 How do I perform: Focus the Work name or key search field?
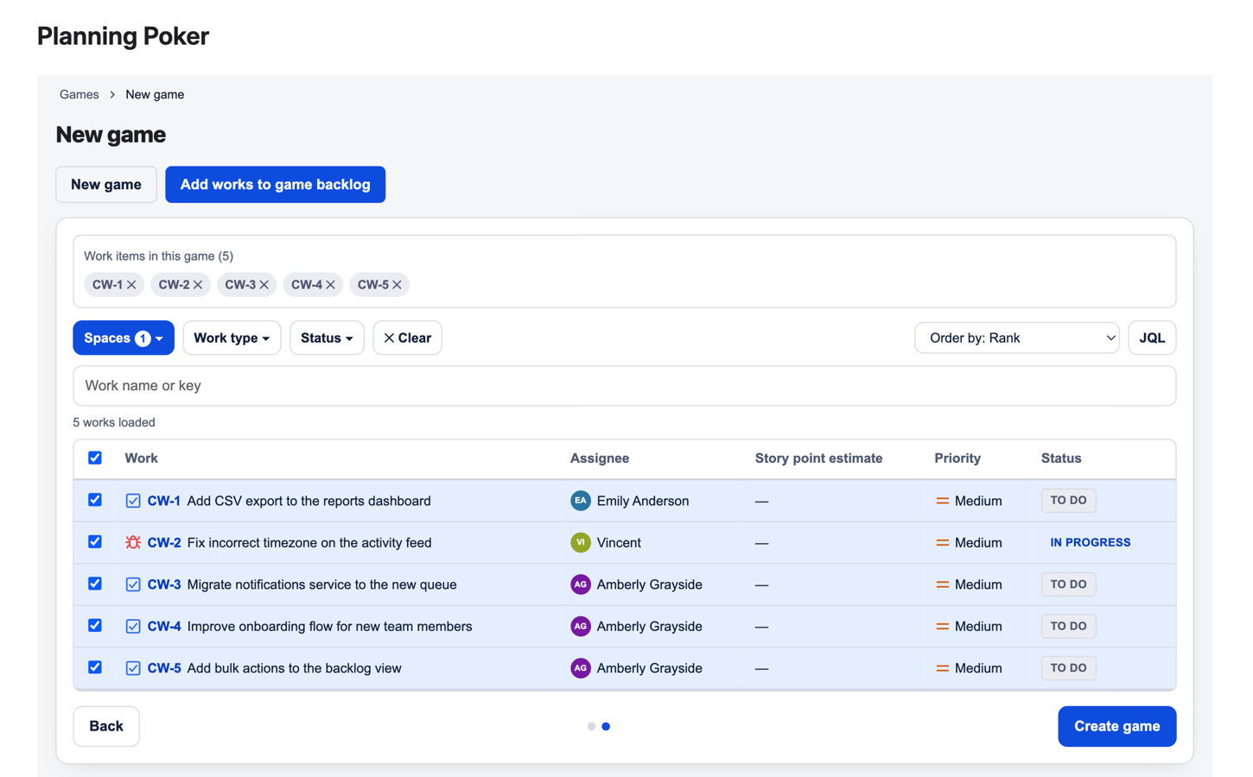coord(625,386)
